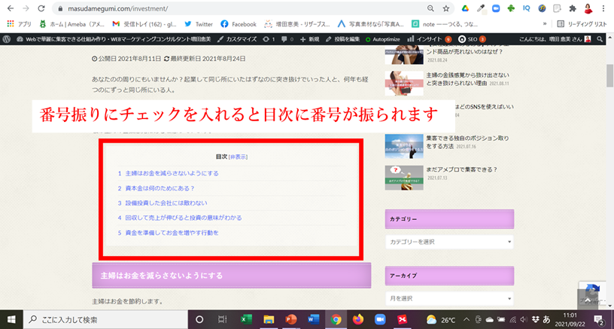Select 投稿を編集 in the admin bar
This screenshot has height=329, width=614.
[x=342, y=39]
